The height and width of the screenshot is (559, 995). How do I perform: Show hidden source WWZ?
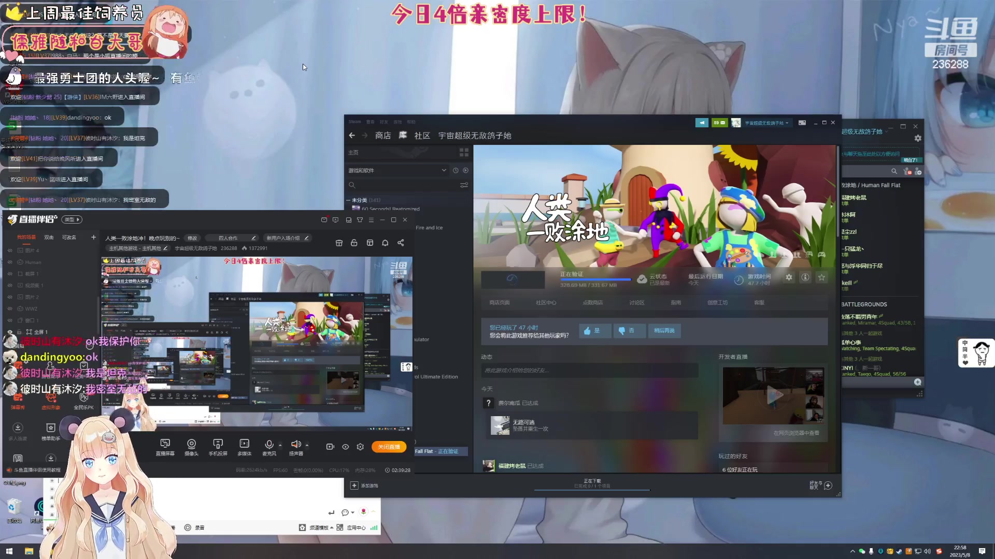(10, 309)
